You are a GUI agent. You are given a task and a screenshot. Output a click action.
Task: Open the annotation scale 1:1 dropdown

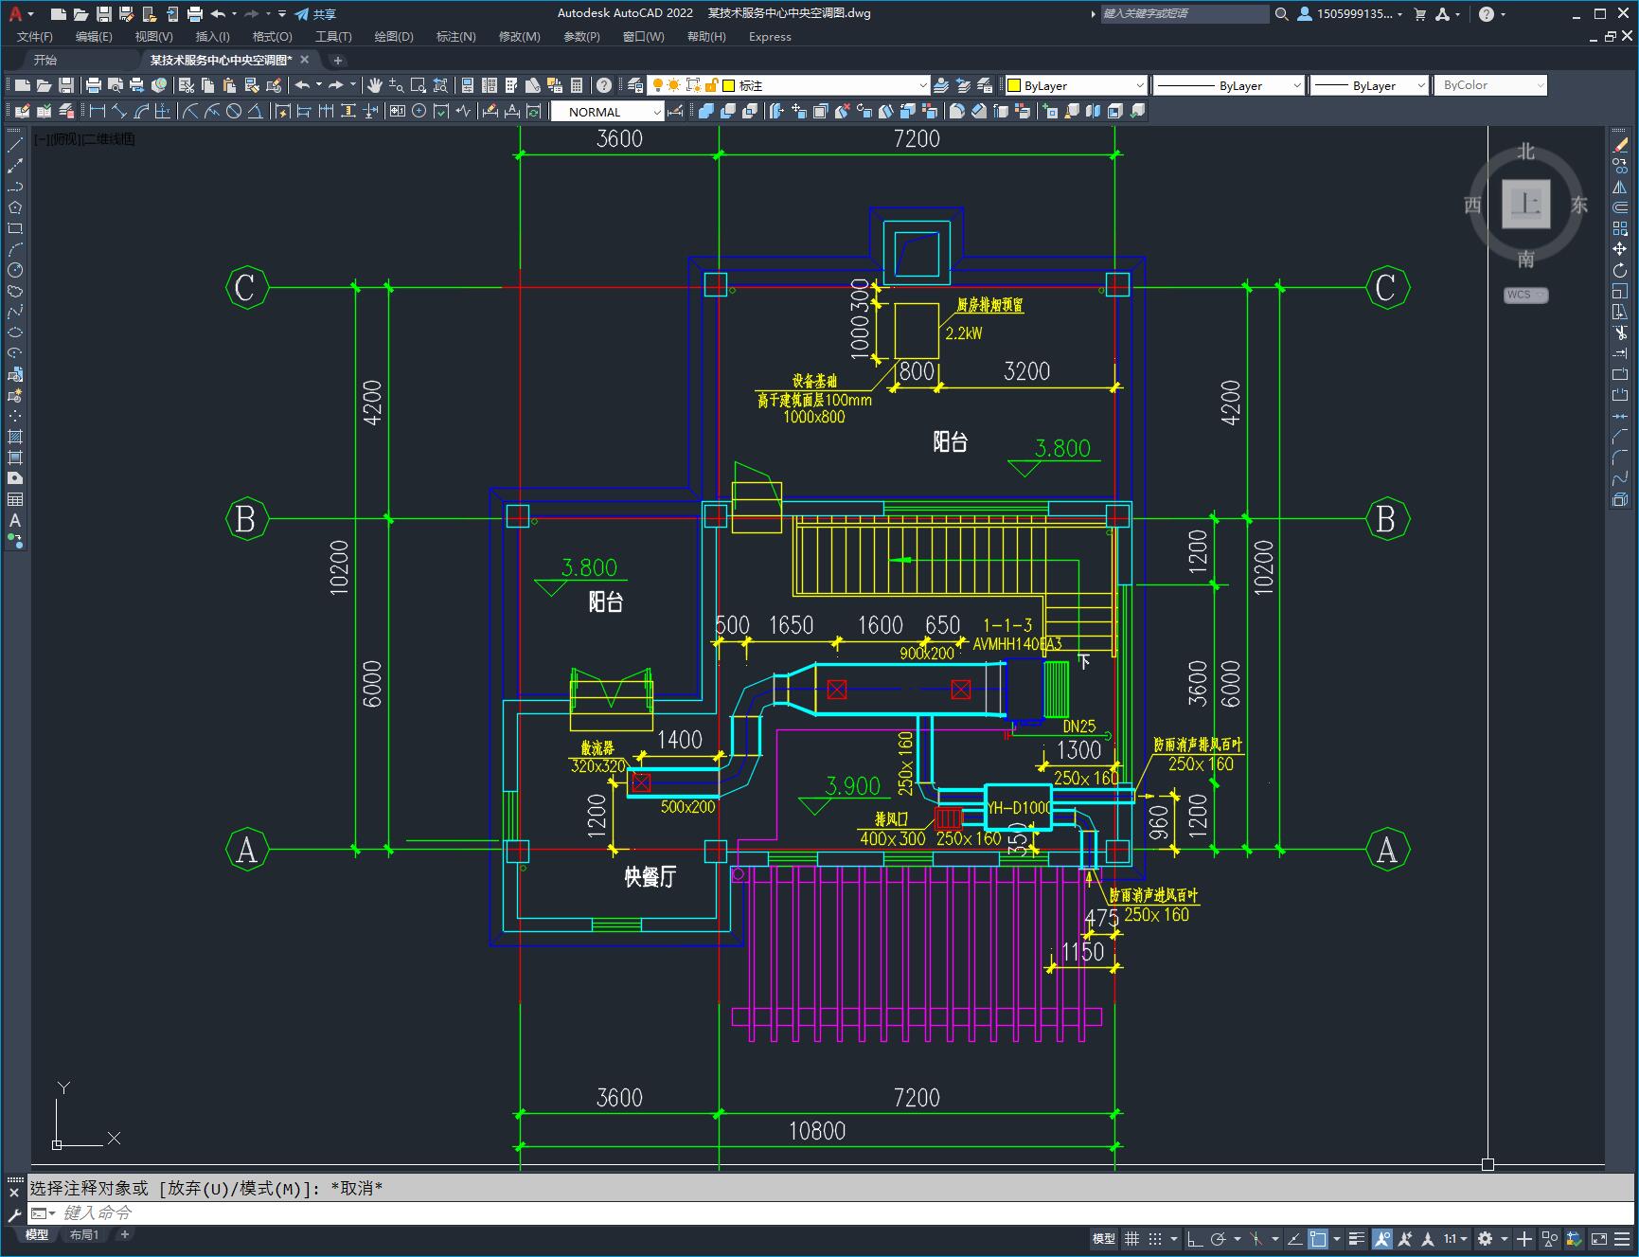[1455, 1238]
